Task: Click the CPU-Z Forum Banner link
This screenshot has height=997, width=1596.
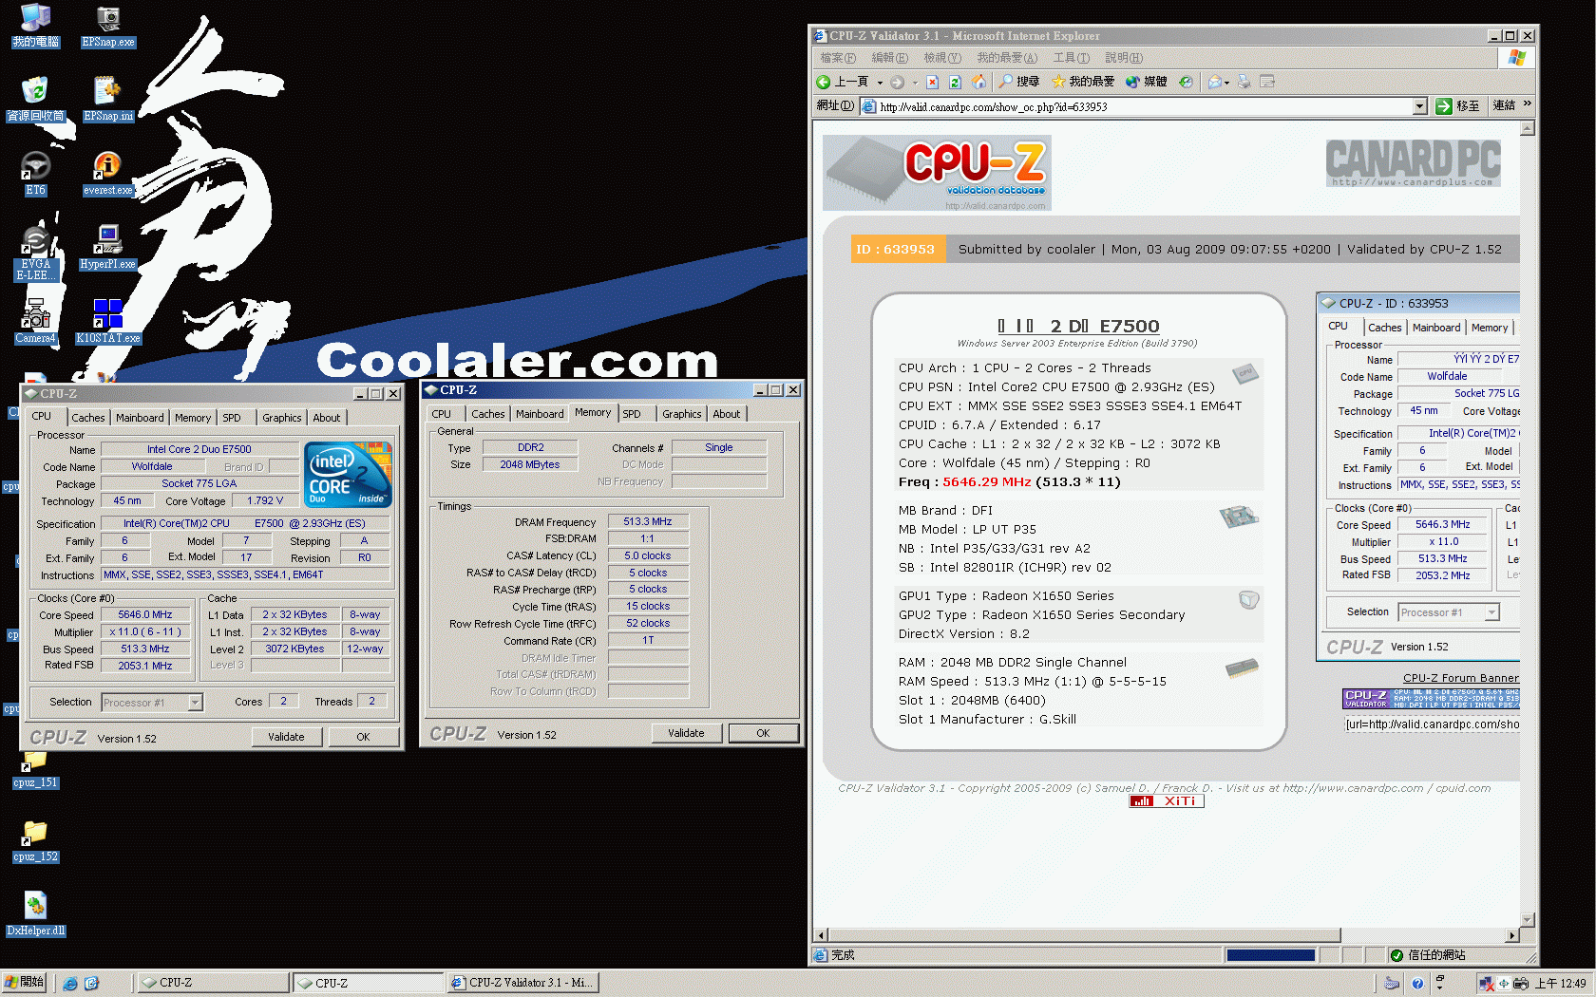Action: (1461, 678)
